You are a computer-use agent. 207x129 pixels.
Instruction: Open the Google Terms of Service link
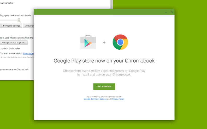click(95, 99)
